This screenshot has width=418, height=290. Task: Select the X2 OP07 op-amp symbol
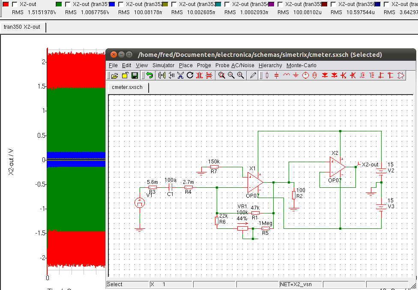(337, 167)
